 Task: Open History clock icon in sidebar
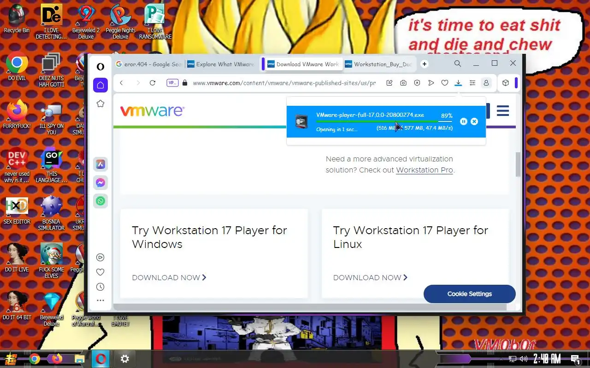[100, 287]
